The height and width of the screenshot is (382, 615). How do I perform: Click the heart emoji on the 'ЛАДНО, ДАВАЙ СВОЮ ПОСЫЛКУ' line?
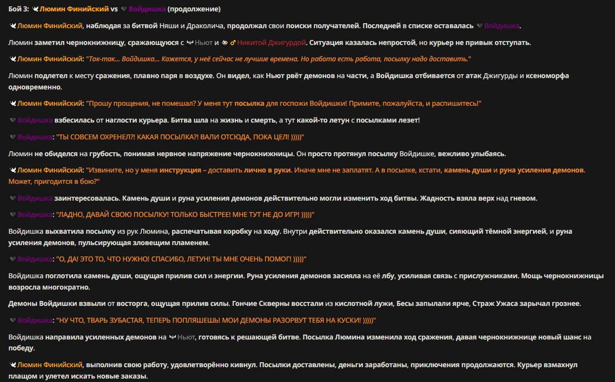[x=13, y=215]
